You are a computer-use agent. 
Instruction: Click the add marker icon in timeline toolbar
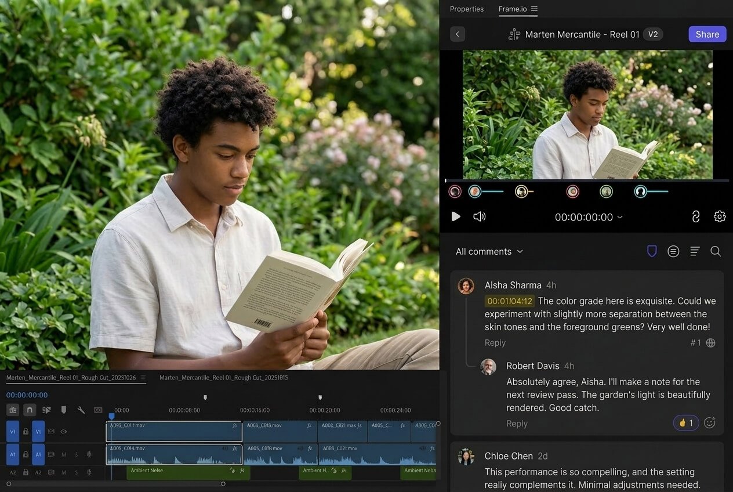point(64,410)
